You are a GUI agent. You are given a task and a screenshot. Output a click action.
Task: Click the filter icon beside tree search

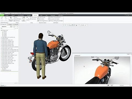pos(1,28)
